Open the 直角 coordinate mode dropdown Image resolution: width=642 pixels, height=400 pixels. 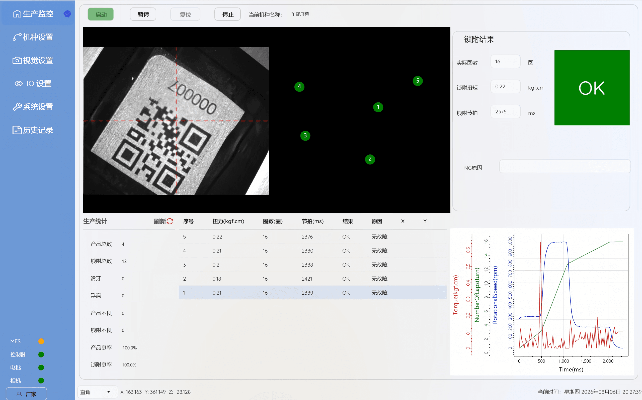[98, 392]
